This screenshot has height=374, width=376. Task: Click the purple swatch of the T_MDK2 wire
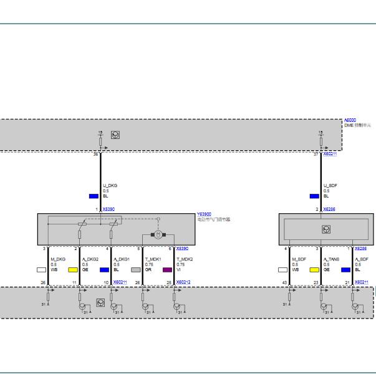point(167,270)
